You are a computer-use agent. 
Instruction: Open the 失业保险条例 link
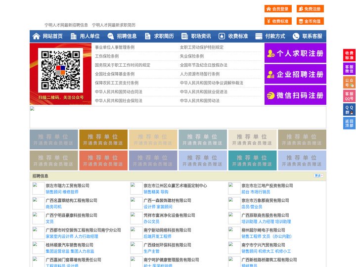(192, 56)
